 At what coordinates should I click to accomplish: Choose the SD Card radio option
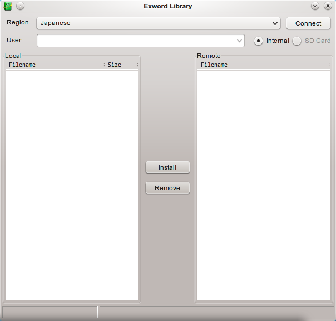pos(297,41)
